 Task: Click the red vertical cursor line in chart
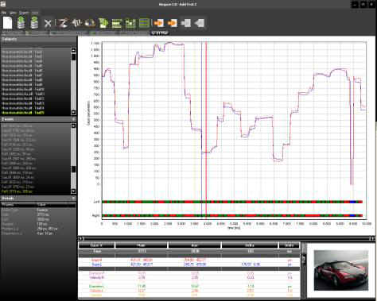206,129
